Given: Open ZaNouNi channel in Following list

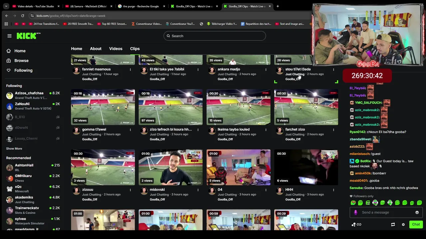Looking at the screenshot, I should pyautogui.click(x=33, y=106).
